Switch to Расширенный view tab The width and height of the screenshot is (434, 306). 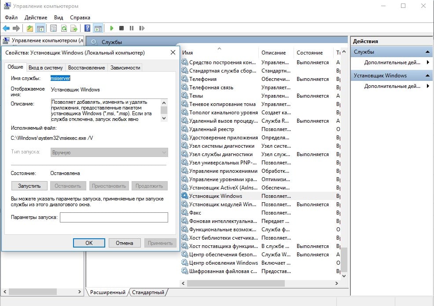[108, 292]
